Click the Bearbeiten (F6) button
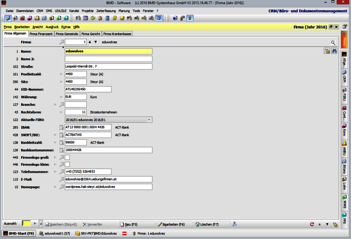351x239 pixels. click(174, 224)
